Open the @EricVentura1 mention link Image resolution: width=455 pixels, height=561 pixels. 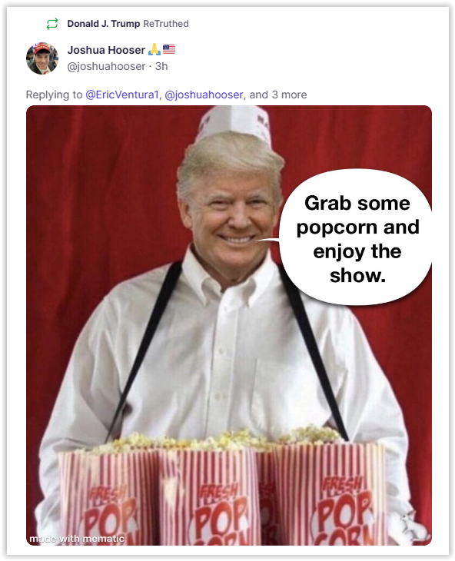tap(122, 95)
